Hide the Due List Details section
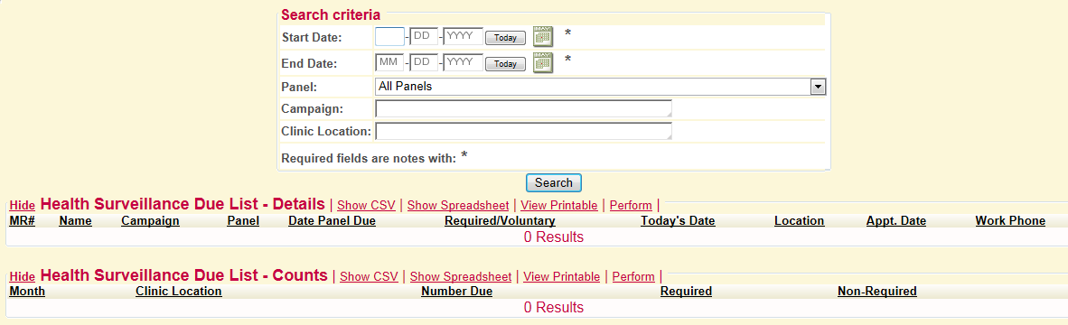The height and width of the screenshot is (325, 1068). [23, 205]
